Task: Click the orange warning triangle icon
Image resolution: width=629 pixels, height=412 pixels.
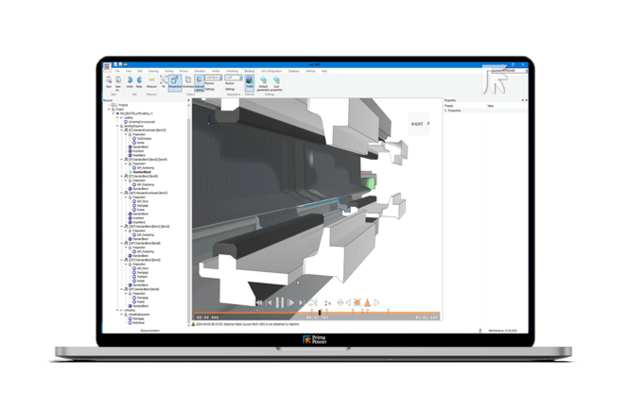Action: (367, 302)
